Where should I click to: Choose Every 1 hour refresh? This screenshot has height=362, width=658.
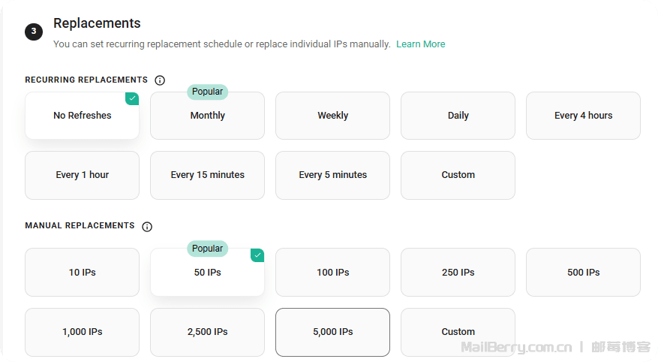coord(82,175)
